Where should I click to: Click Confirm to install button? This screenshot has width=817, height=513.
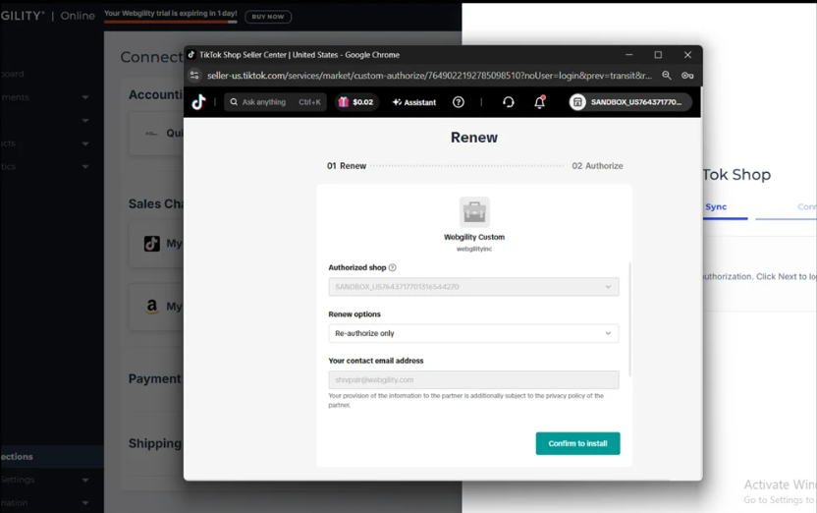click(577, 443)
